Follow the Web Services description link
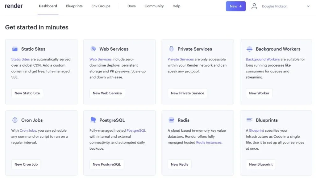 click(100, 59)
